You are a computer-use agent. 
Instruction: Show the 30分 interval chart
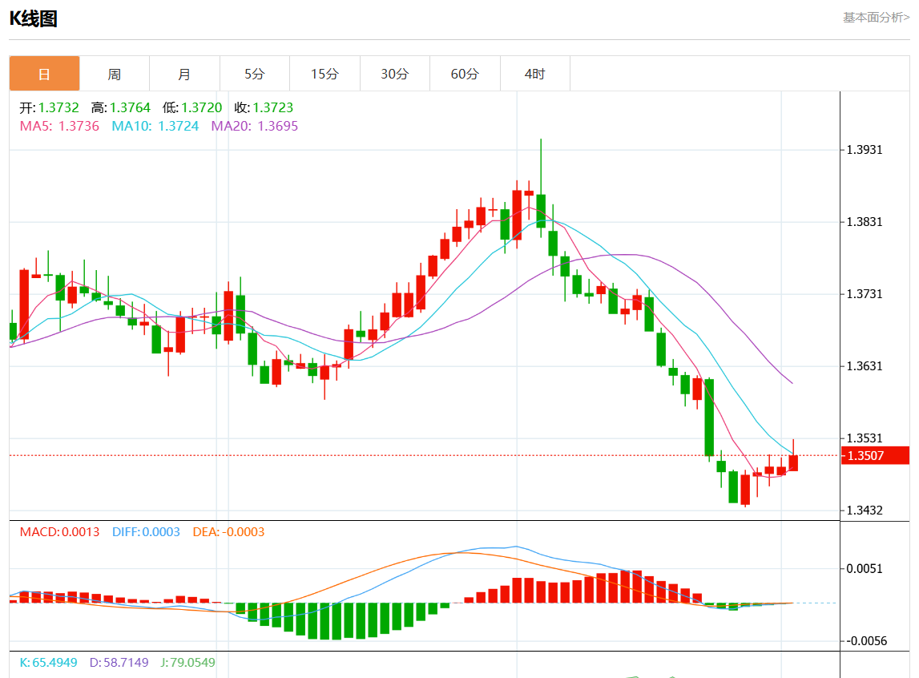click(x=394, y=74)
